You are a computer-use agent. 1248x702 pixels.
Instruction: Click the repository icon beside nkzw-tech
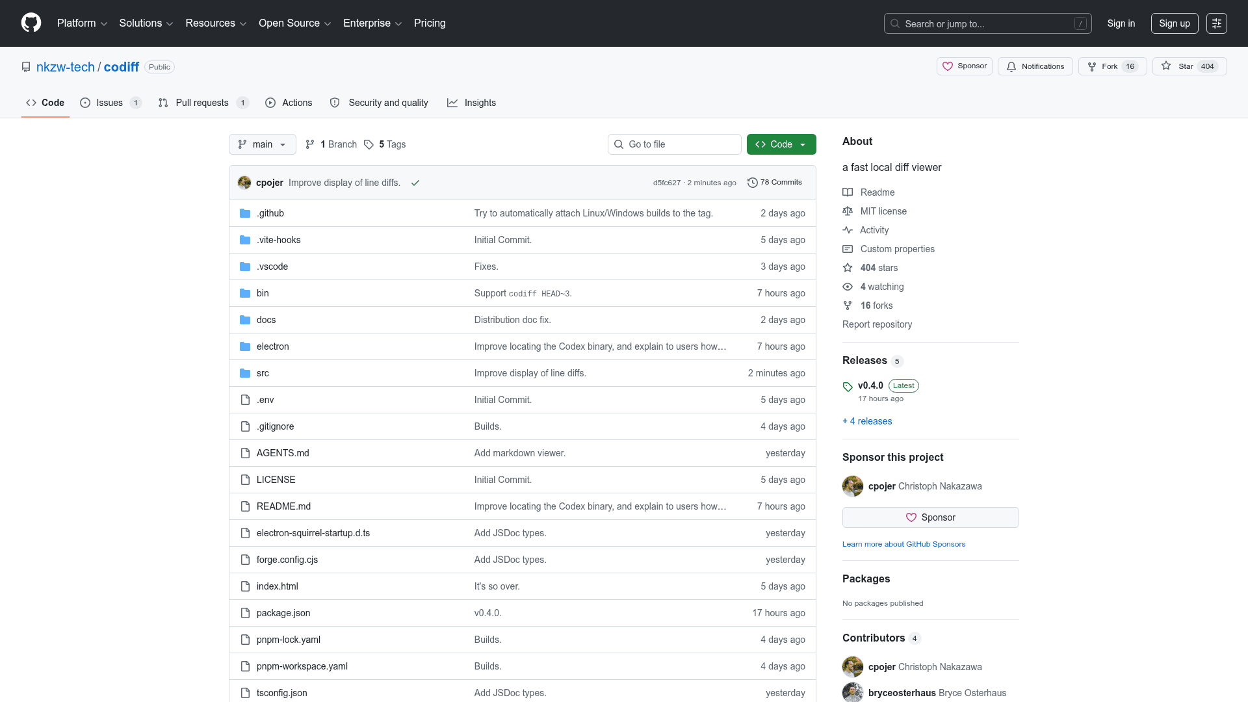point(26,67)
